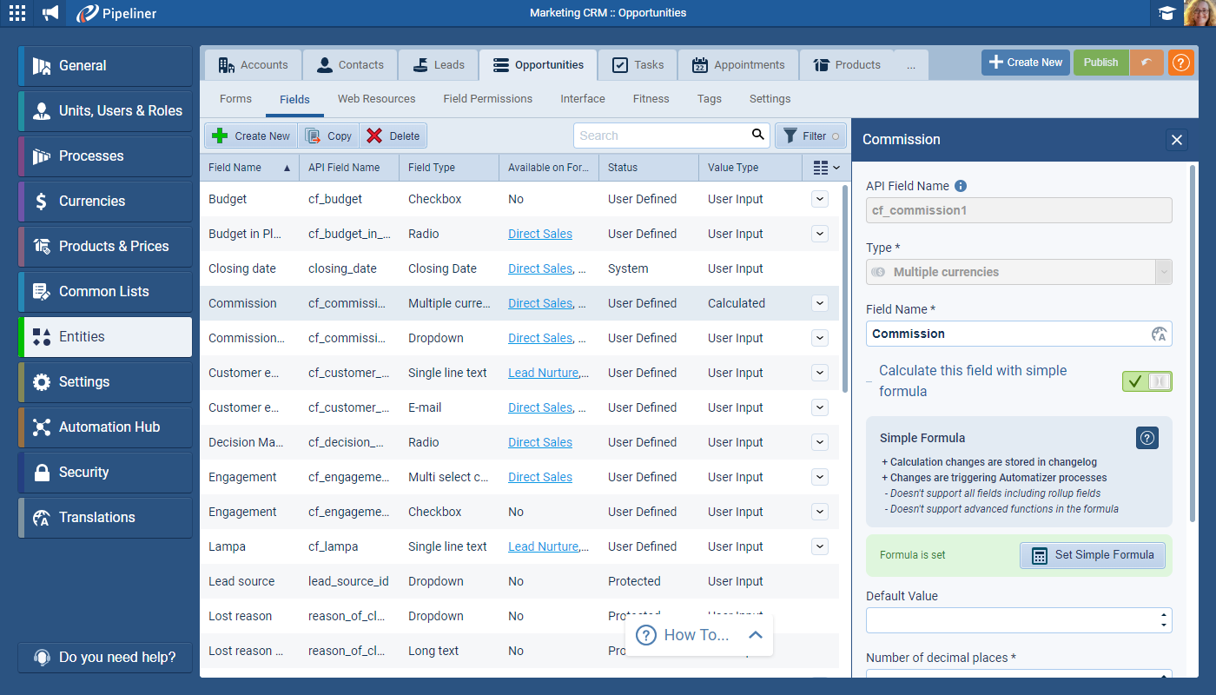Open Direct Sales link in Engagement row

(x=539, y=477)
